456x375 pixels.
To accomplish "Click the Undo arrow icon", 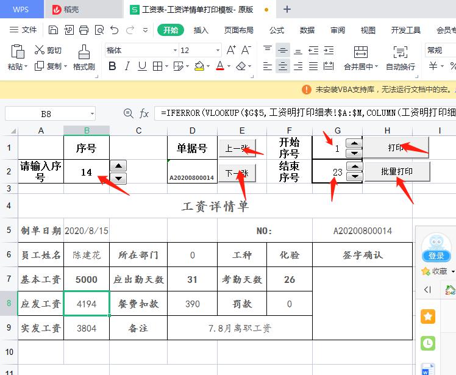I will pyautogui.click(x=114, y=30).
